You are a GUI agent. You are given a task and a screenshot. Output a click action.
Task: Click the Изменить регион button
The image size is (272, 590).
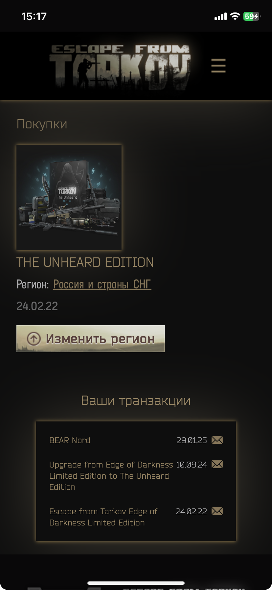pos(91,339)
